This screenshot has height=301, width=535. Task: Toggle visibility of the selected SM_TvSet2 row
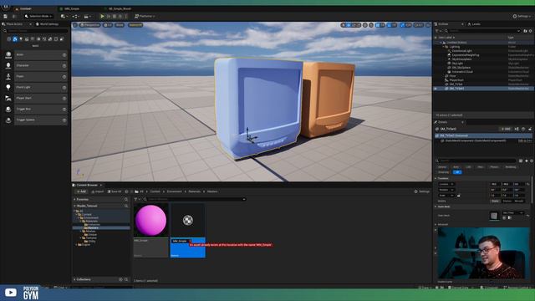tap(436, 89)
